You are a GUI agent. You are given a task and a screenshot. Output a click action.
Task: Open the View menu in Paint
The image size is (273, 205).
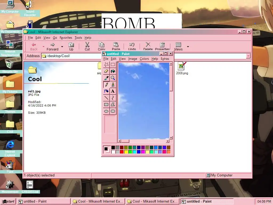(x=122, y=59)
